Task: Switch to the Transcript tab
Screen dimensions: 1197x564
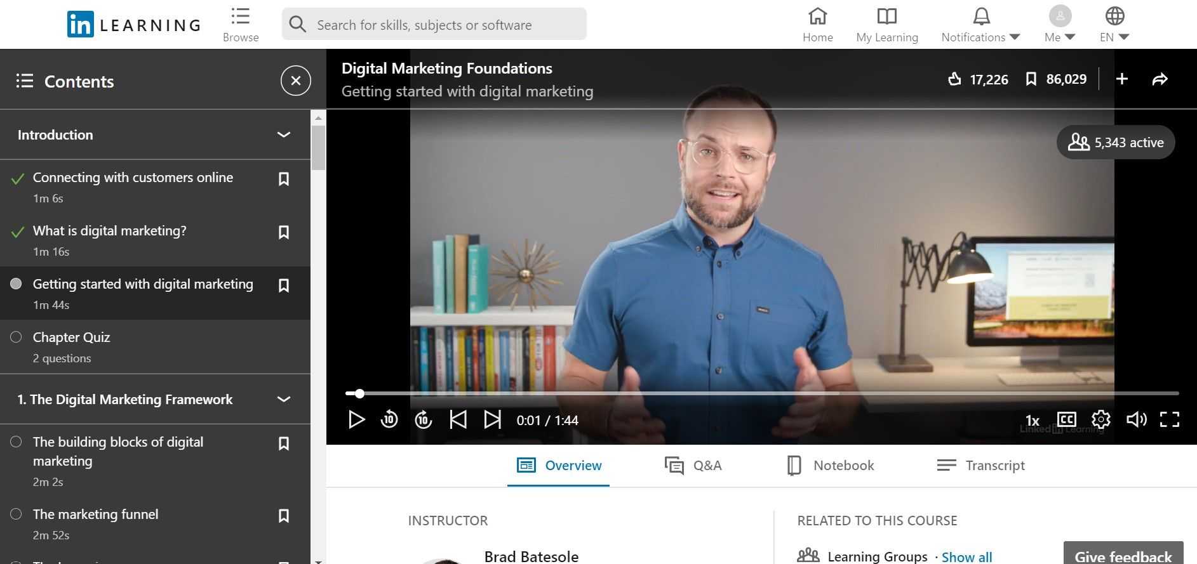Action: (x=980, y=466)
